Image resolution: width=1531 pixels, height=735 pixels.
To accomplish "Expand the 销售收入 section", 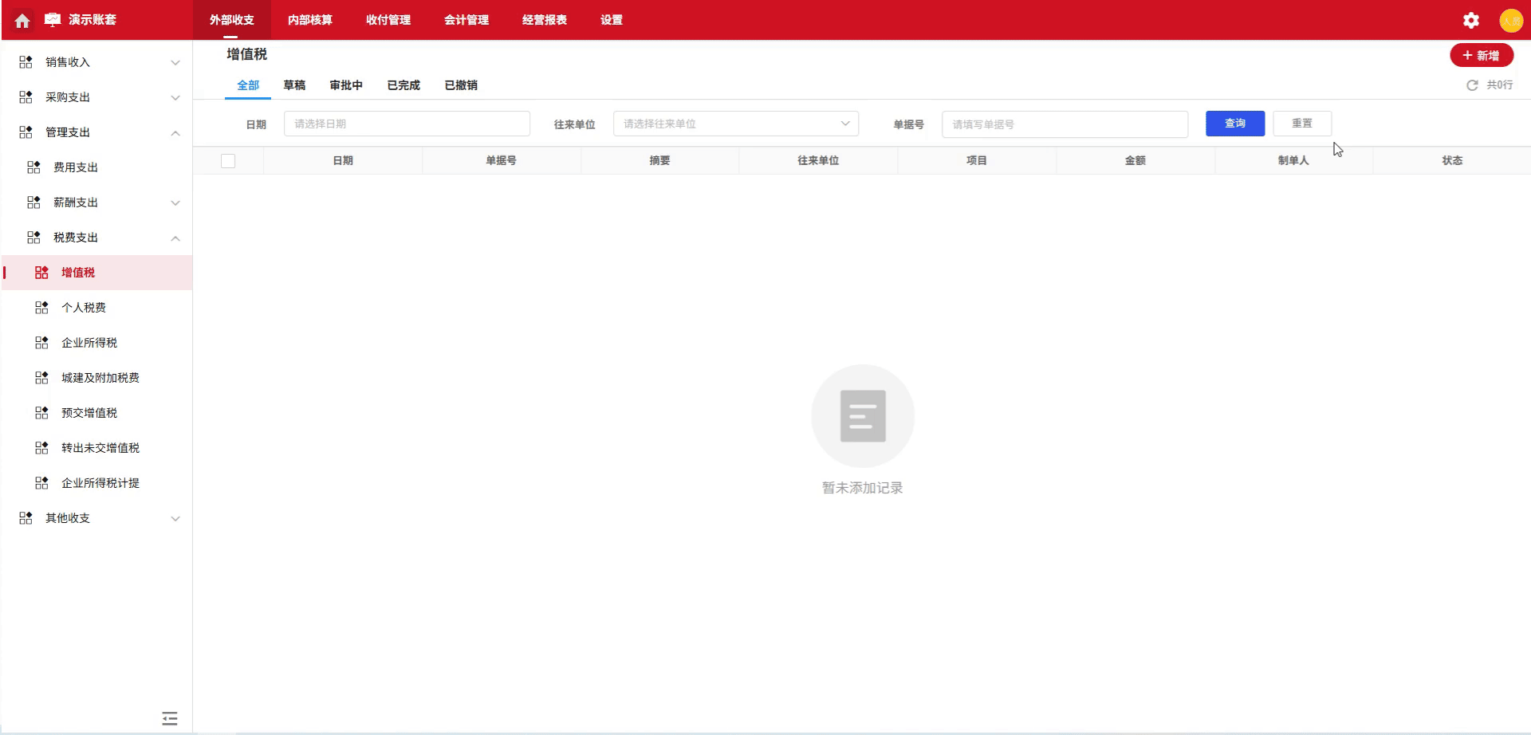I will click(175, 61).
